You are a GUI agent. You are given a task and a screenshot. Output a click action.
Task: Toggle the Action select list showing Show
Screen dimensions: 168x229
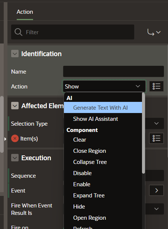click(104, 86)
